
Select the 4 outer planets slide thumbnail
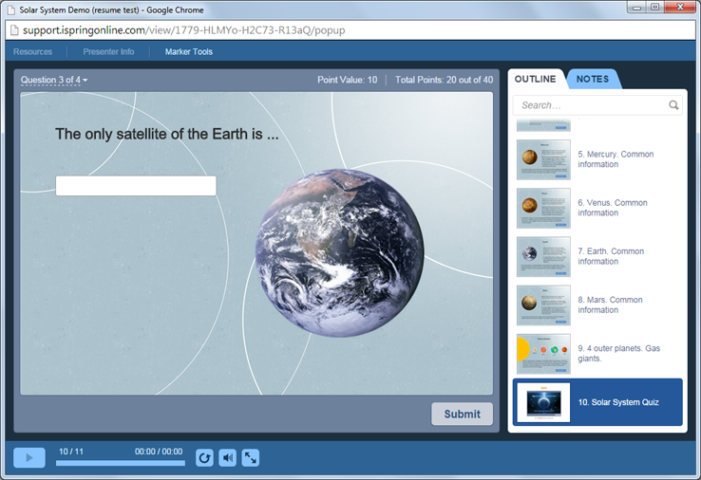[x=543, y=354]
